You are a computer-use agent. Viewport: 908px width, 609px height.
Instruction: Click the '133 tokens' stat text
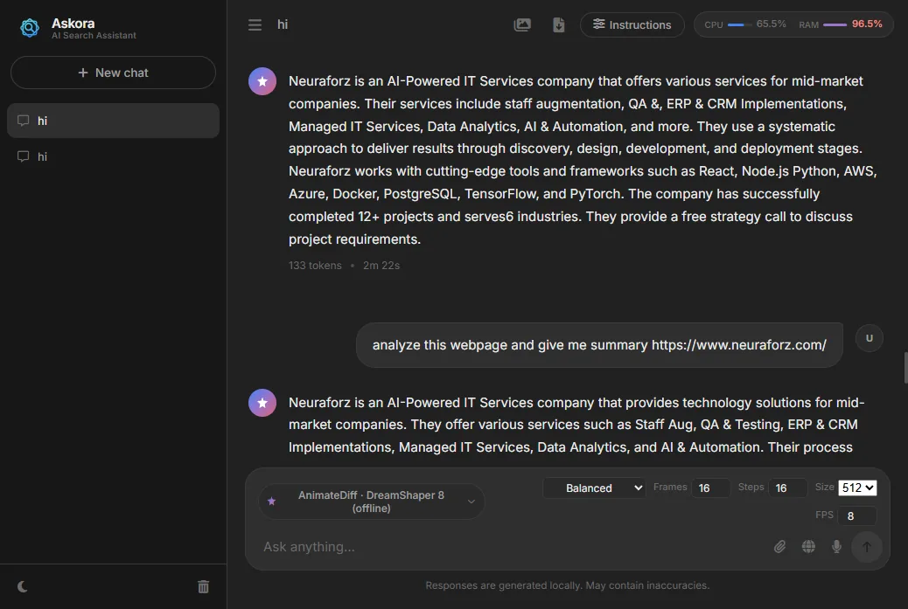[315, 266]
